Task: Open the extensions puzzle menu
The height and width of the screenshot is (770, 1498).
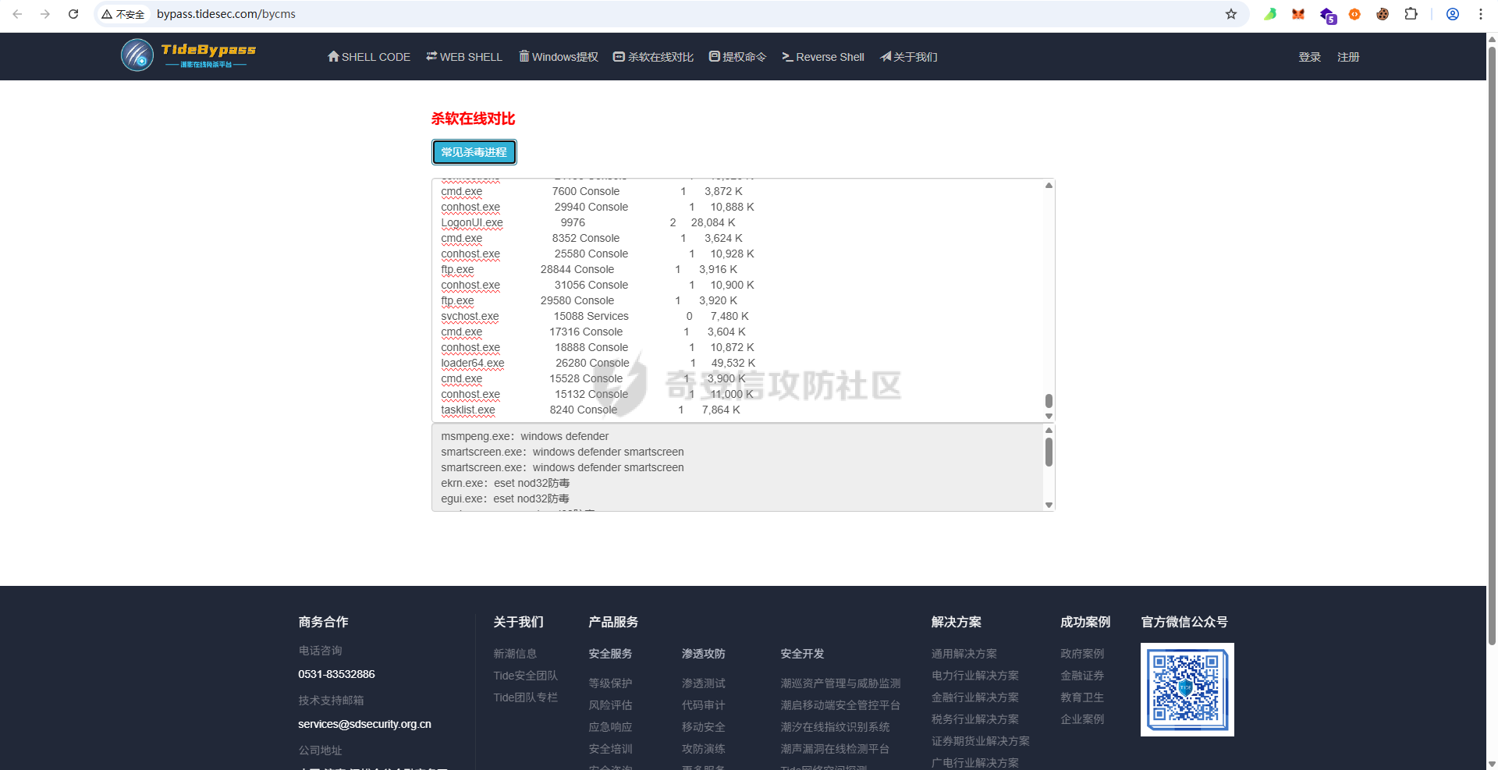Action: (x=1411, y=14)
